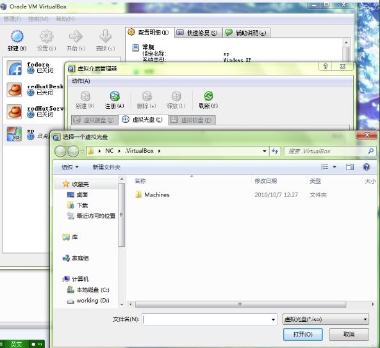Click the forward navigation button in file dialog
The image size is (380, 348).
tap(73, 151)
